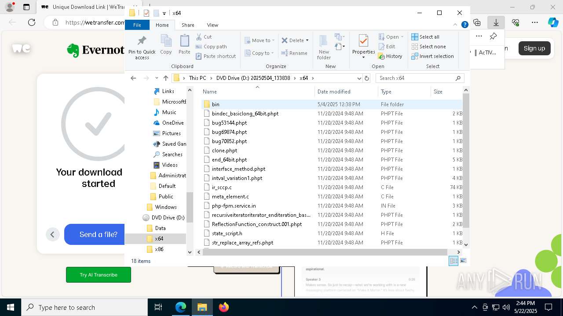Go back with Explorer back arrow

click(133, 78)
